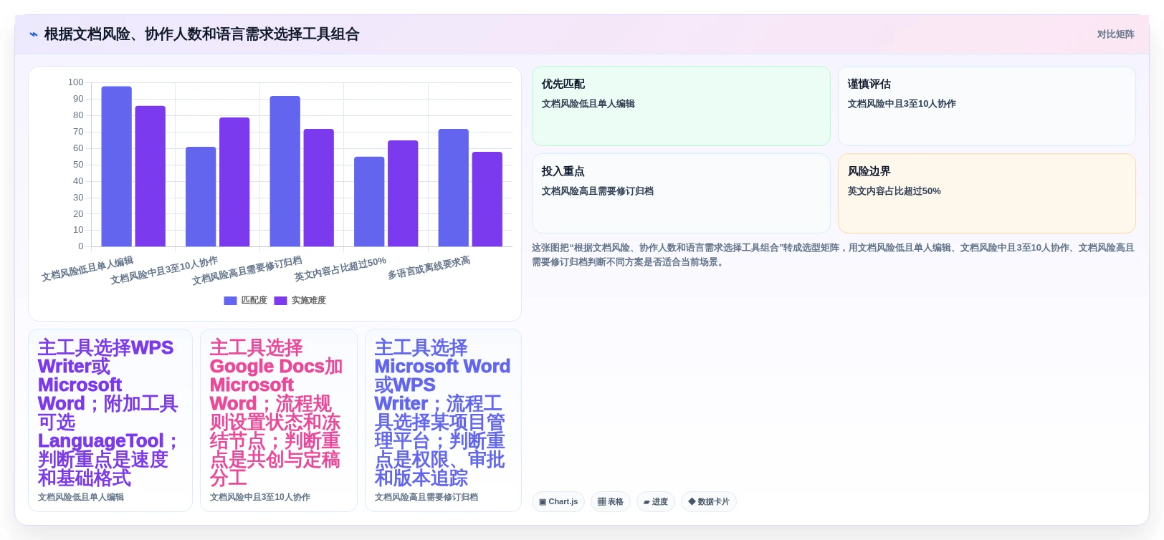
Task: Click the 优先匹配 card heading
Action: (563, 84)
